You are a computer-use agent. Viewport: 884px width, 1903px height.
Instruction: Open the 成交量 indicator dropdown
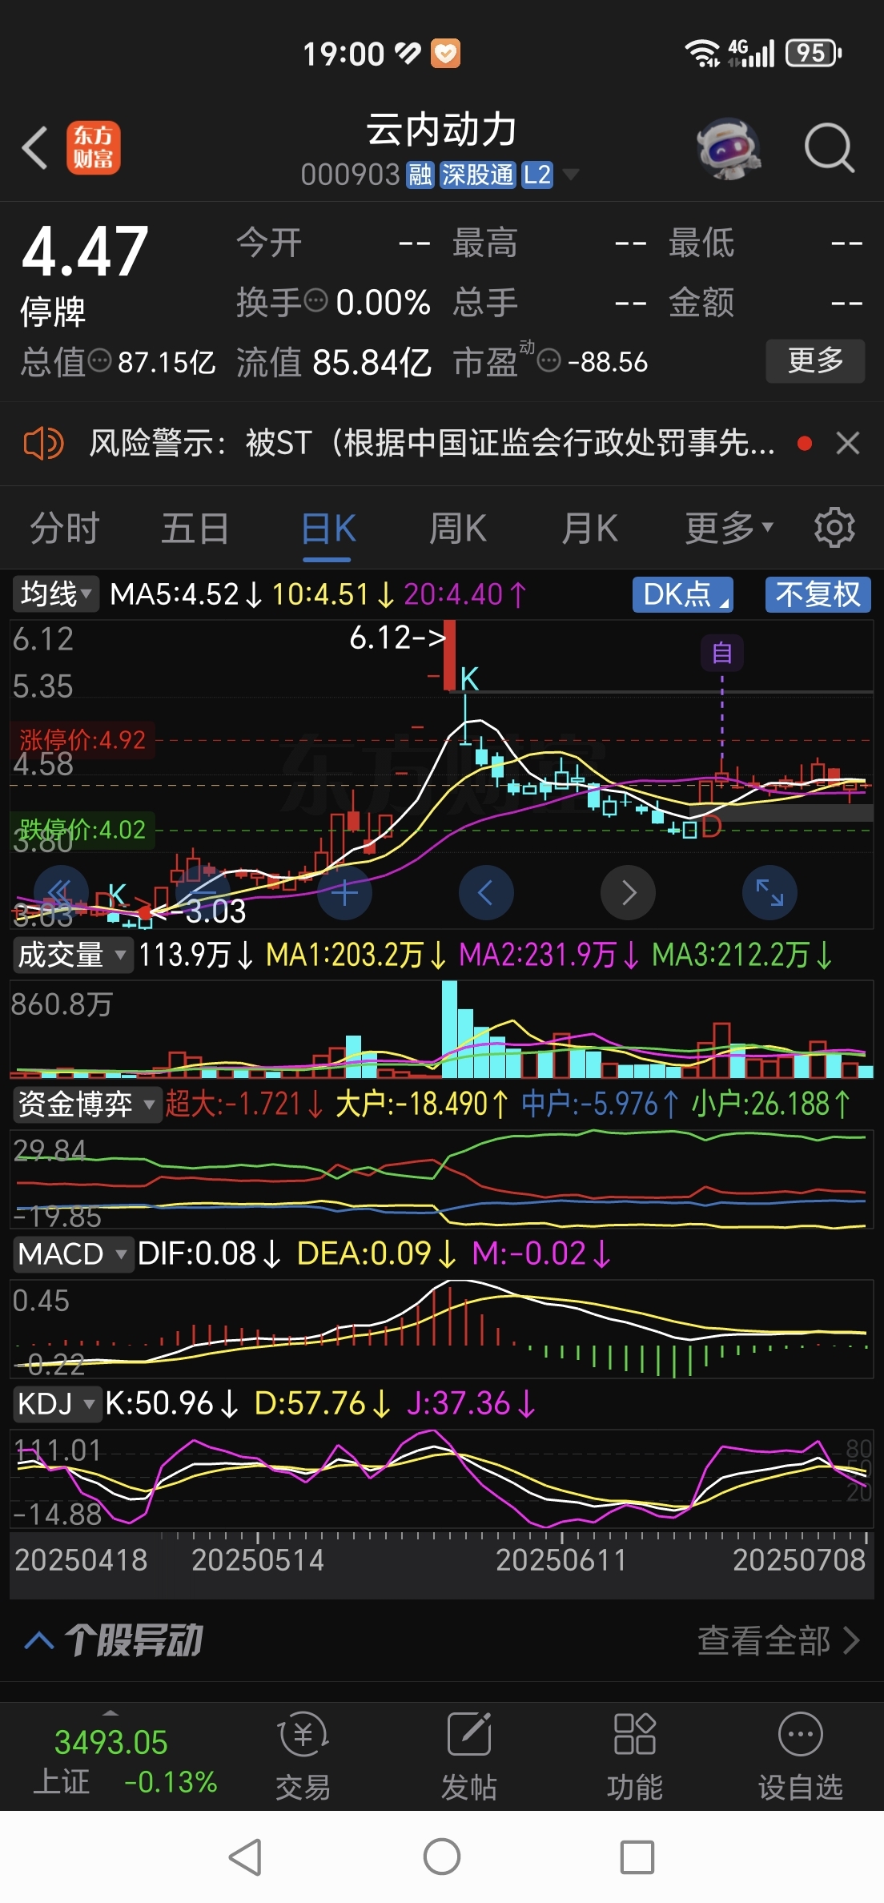pos(72,955)
